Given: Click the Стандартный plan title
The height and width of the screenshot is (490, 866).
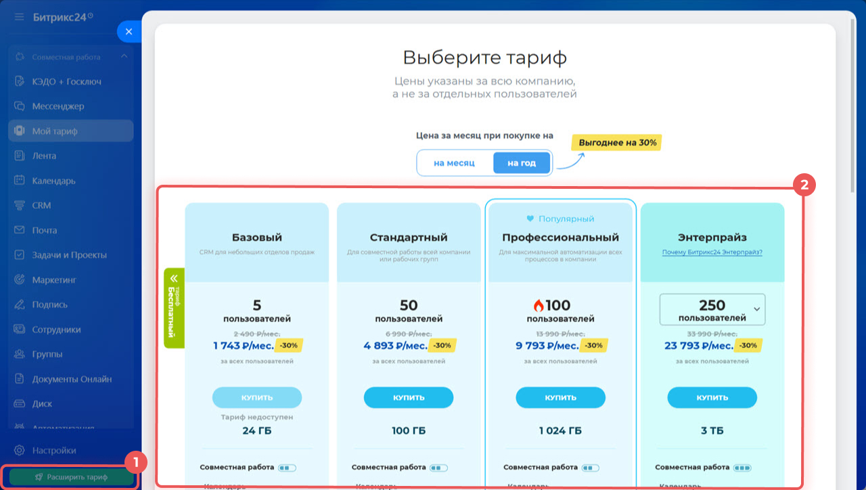Looking at the screenshot, I should [x=409, y=238].
